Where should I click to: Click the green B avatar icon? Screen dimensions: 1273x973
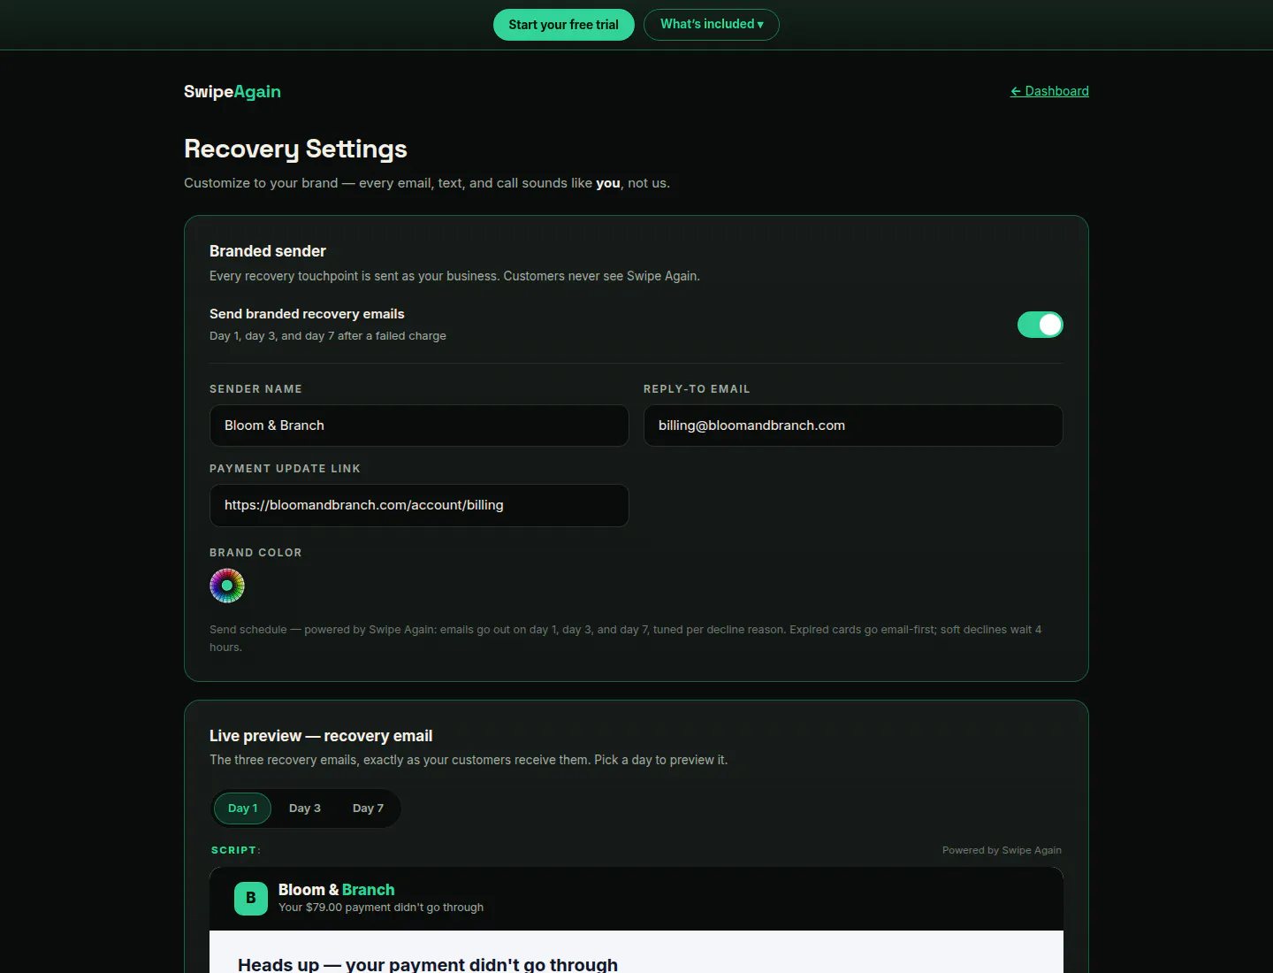tap(251, 899)
